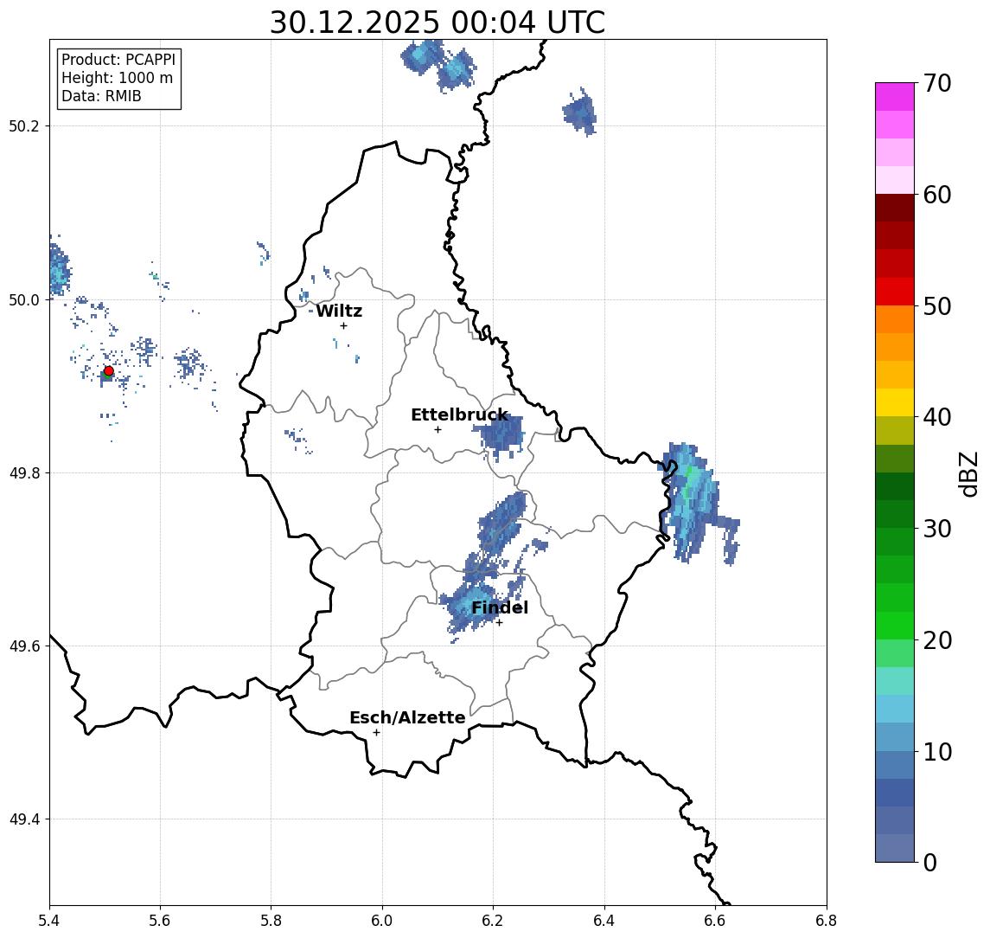The width and height of the screenshot is (990, 938).
Task: Click the latitude tick label 49.8
Action: 24,472
